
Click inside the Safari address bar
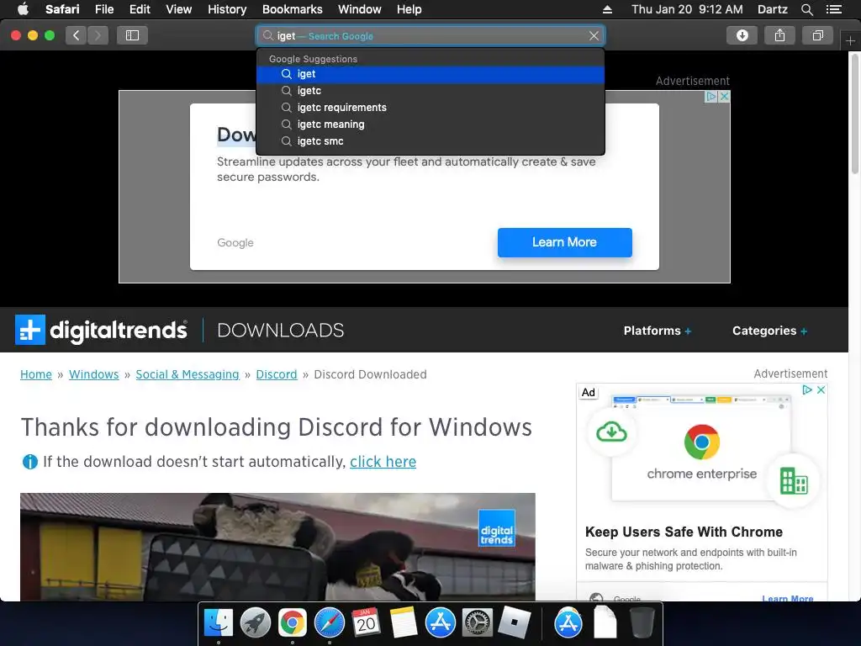point(430,35)
